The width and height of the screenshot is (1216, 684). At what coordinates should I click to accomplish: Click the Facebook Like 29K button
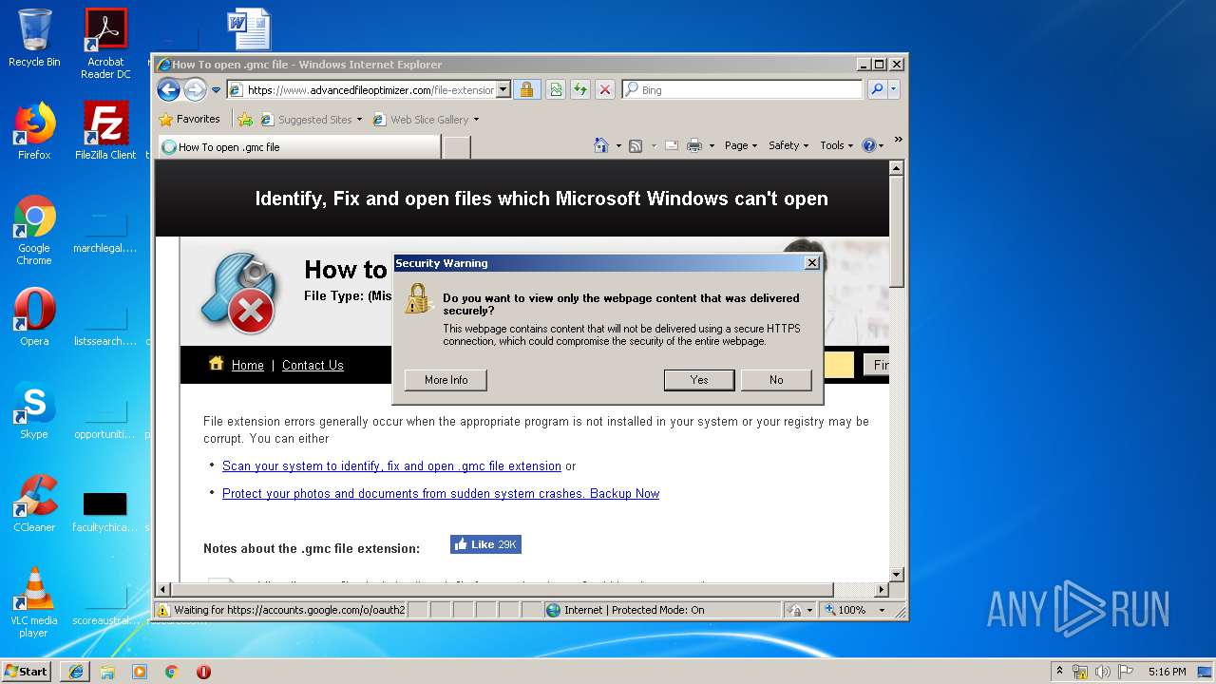point(485,544)
